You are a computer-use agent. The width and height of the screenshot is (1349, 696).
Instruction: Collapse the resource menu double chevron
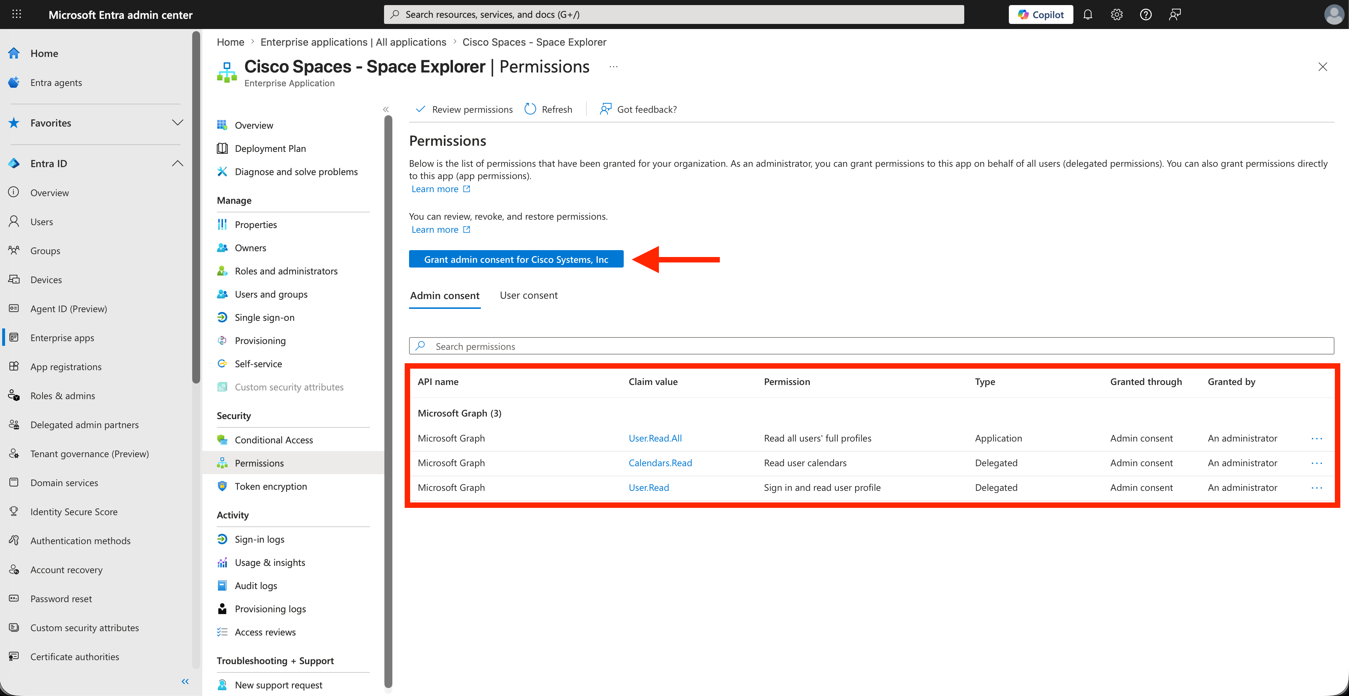pos(386,109)
